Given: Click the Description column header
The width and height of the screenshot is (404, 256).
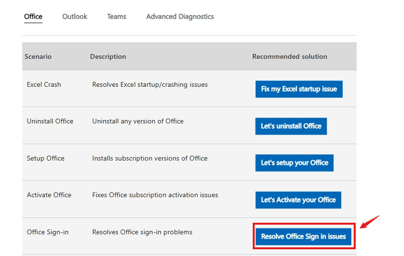Looking at the screenshot, I should tap(108, 56).
